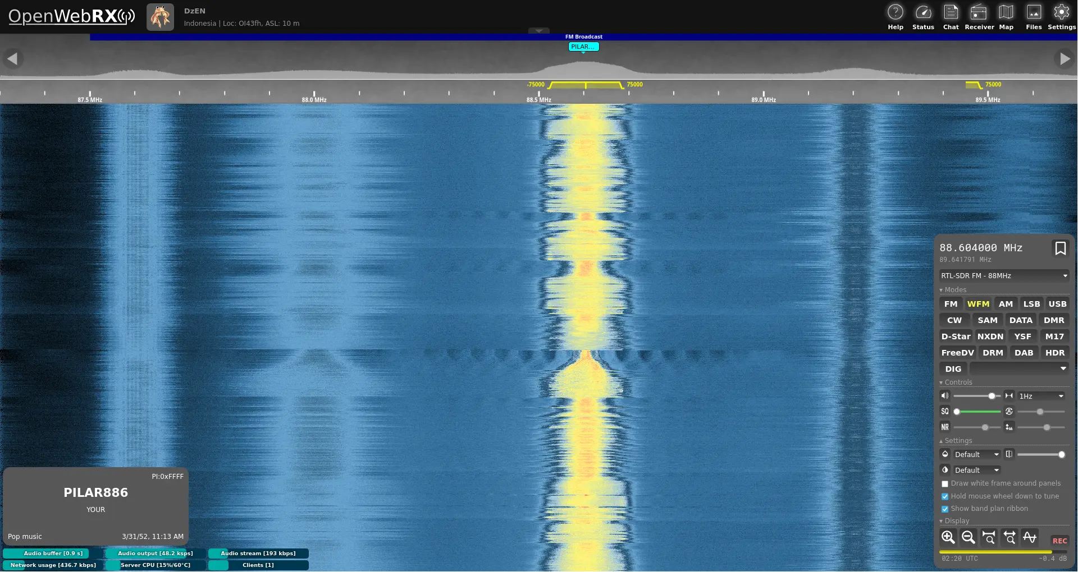Select DMR mode
The height and width of the screenshot is (572, 1078).
(x=1054, y=320)
